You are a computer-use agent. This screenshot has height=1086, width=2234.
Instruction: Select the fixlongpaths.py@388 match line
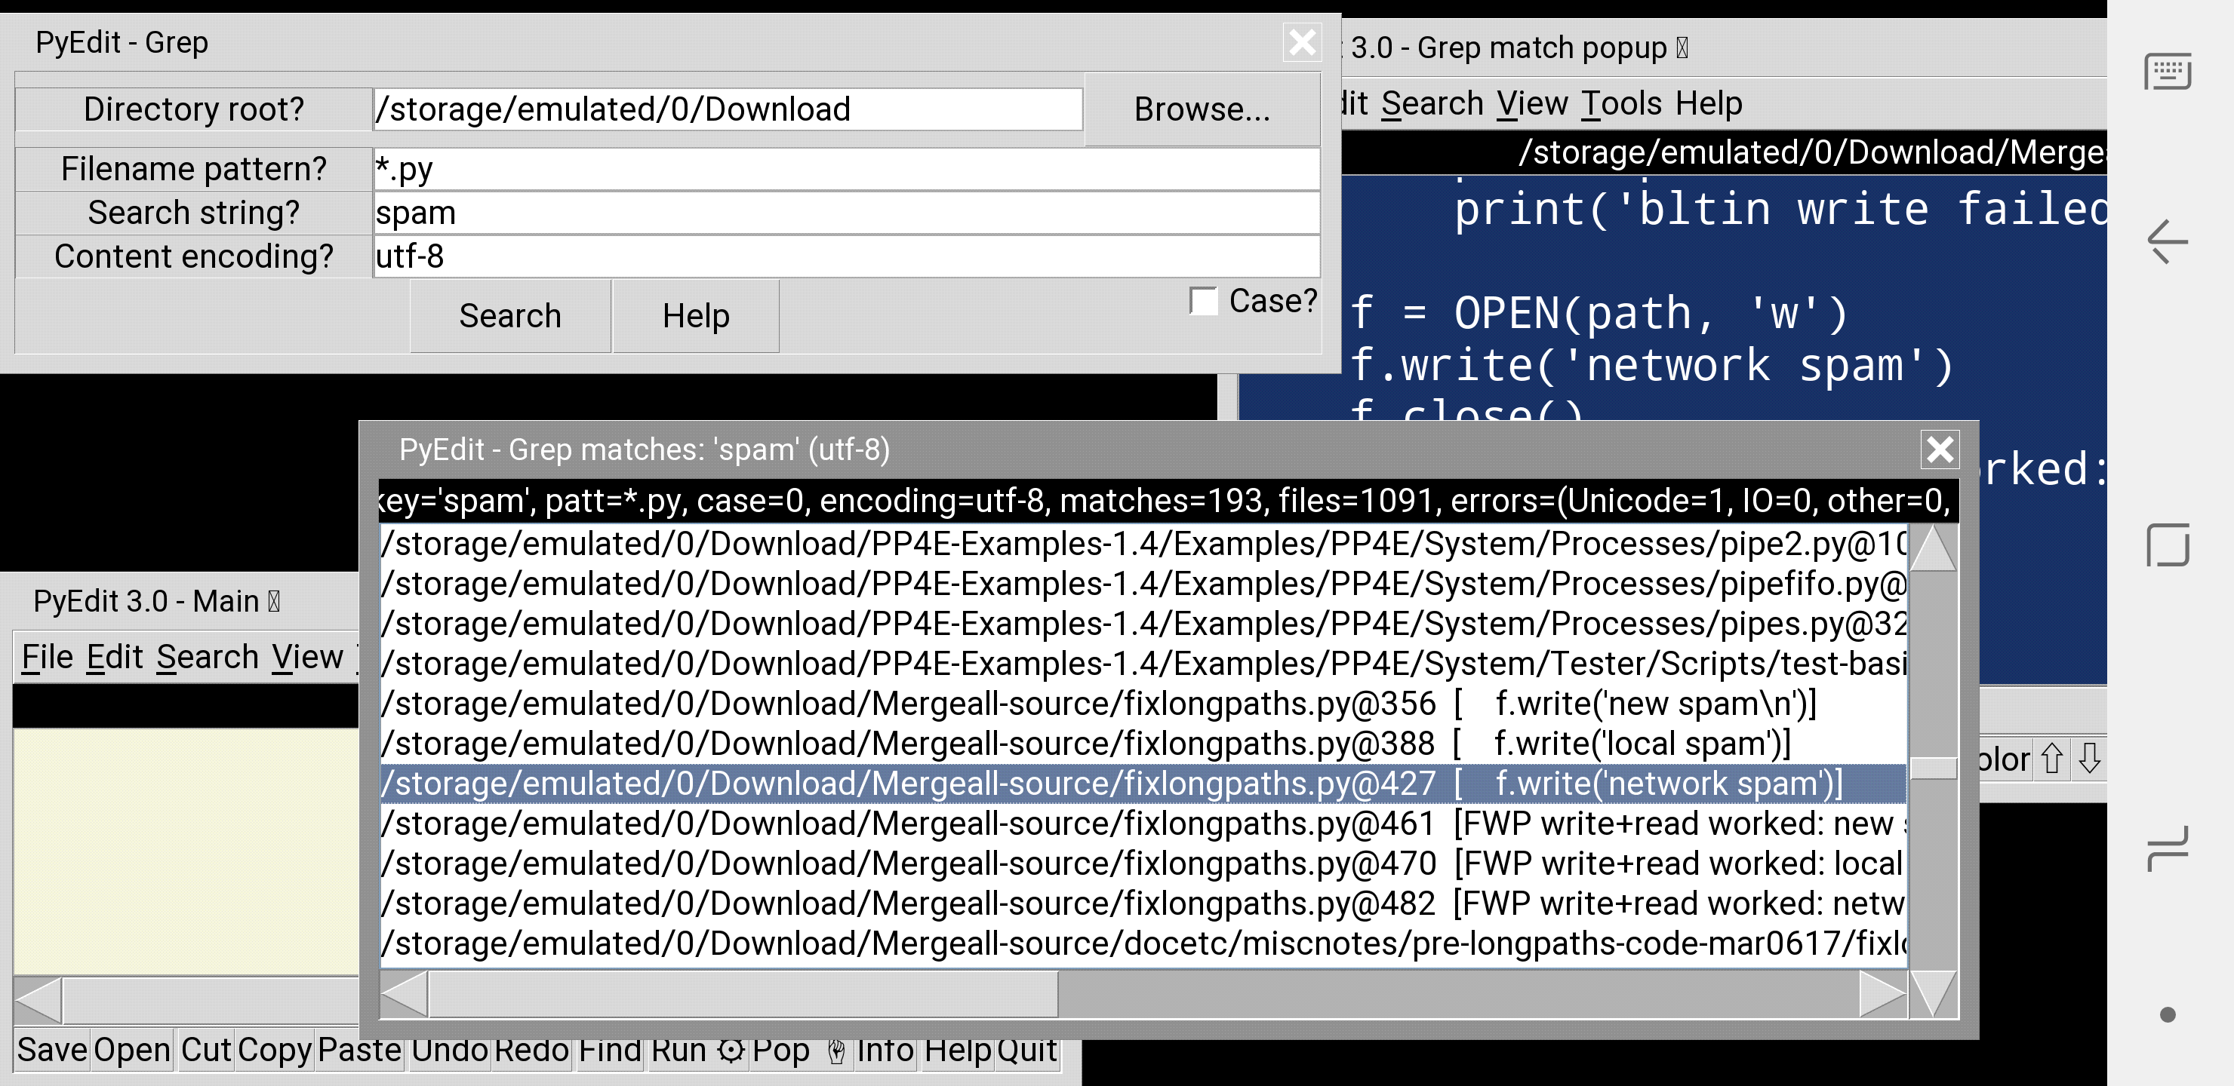click(1128, 744)
